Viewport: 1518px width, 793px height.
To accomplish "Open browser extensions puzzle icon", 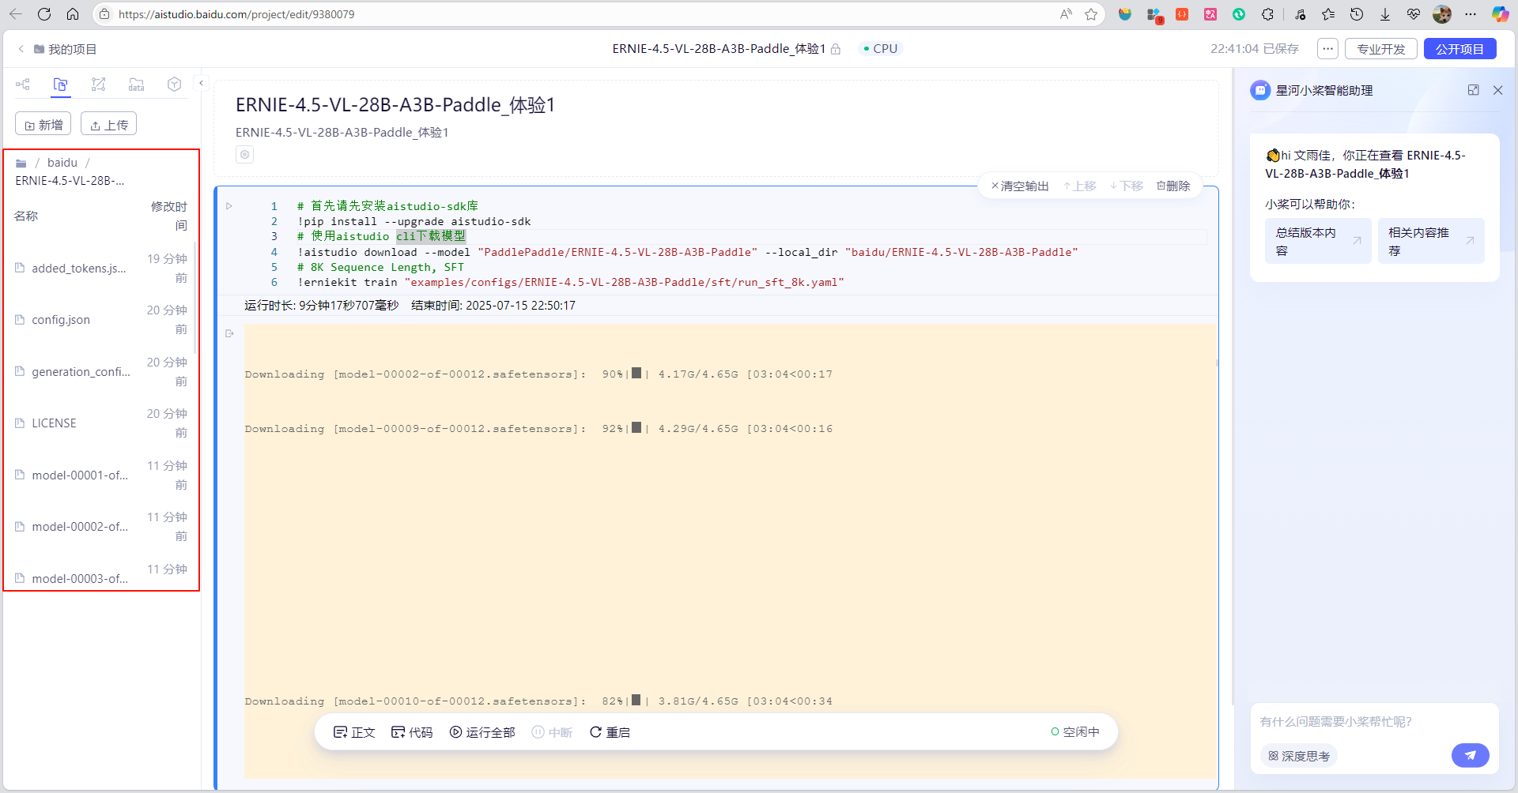I will point(1267,14).
